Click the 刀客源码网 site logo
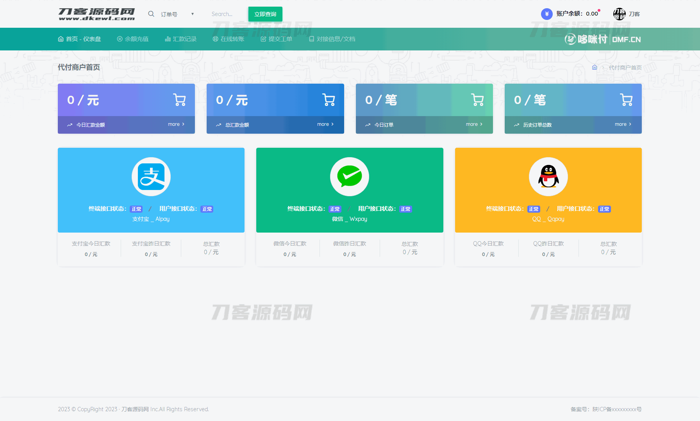This screenshot has height=421, width=700. tap(96, 14)
